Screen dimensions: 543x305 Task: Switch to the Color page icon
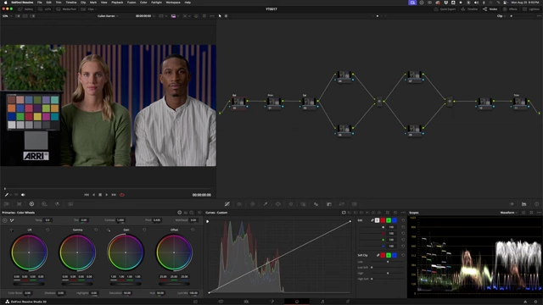[297, 302]
